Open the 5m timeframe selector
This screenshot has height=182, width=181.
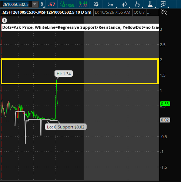click(110, 4)
